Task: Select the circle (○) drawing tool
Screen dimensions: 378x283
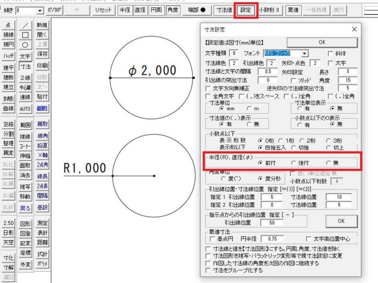Action: (25, 44)
